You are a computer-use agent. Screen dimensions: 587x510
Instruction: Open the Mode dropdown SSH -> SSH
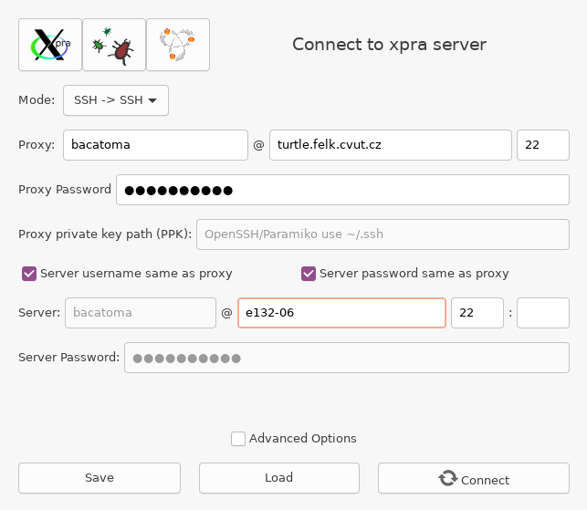(116, 100)
